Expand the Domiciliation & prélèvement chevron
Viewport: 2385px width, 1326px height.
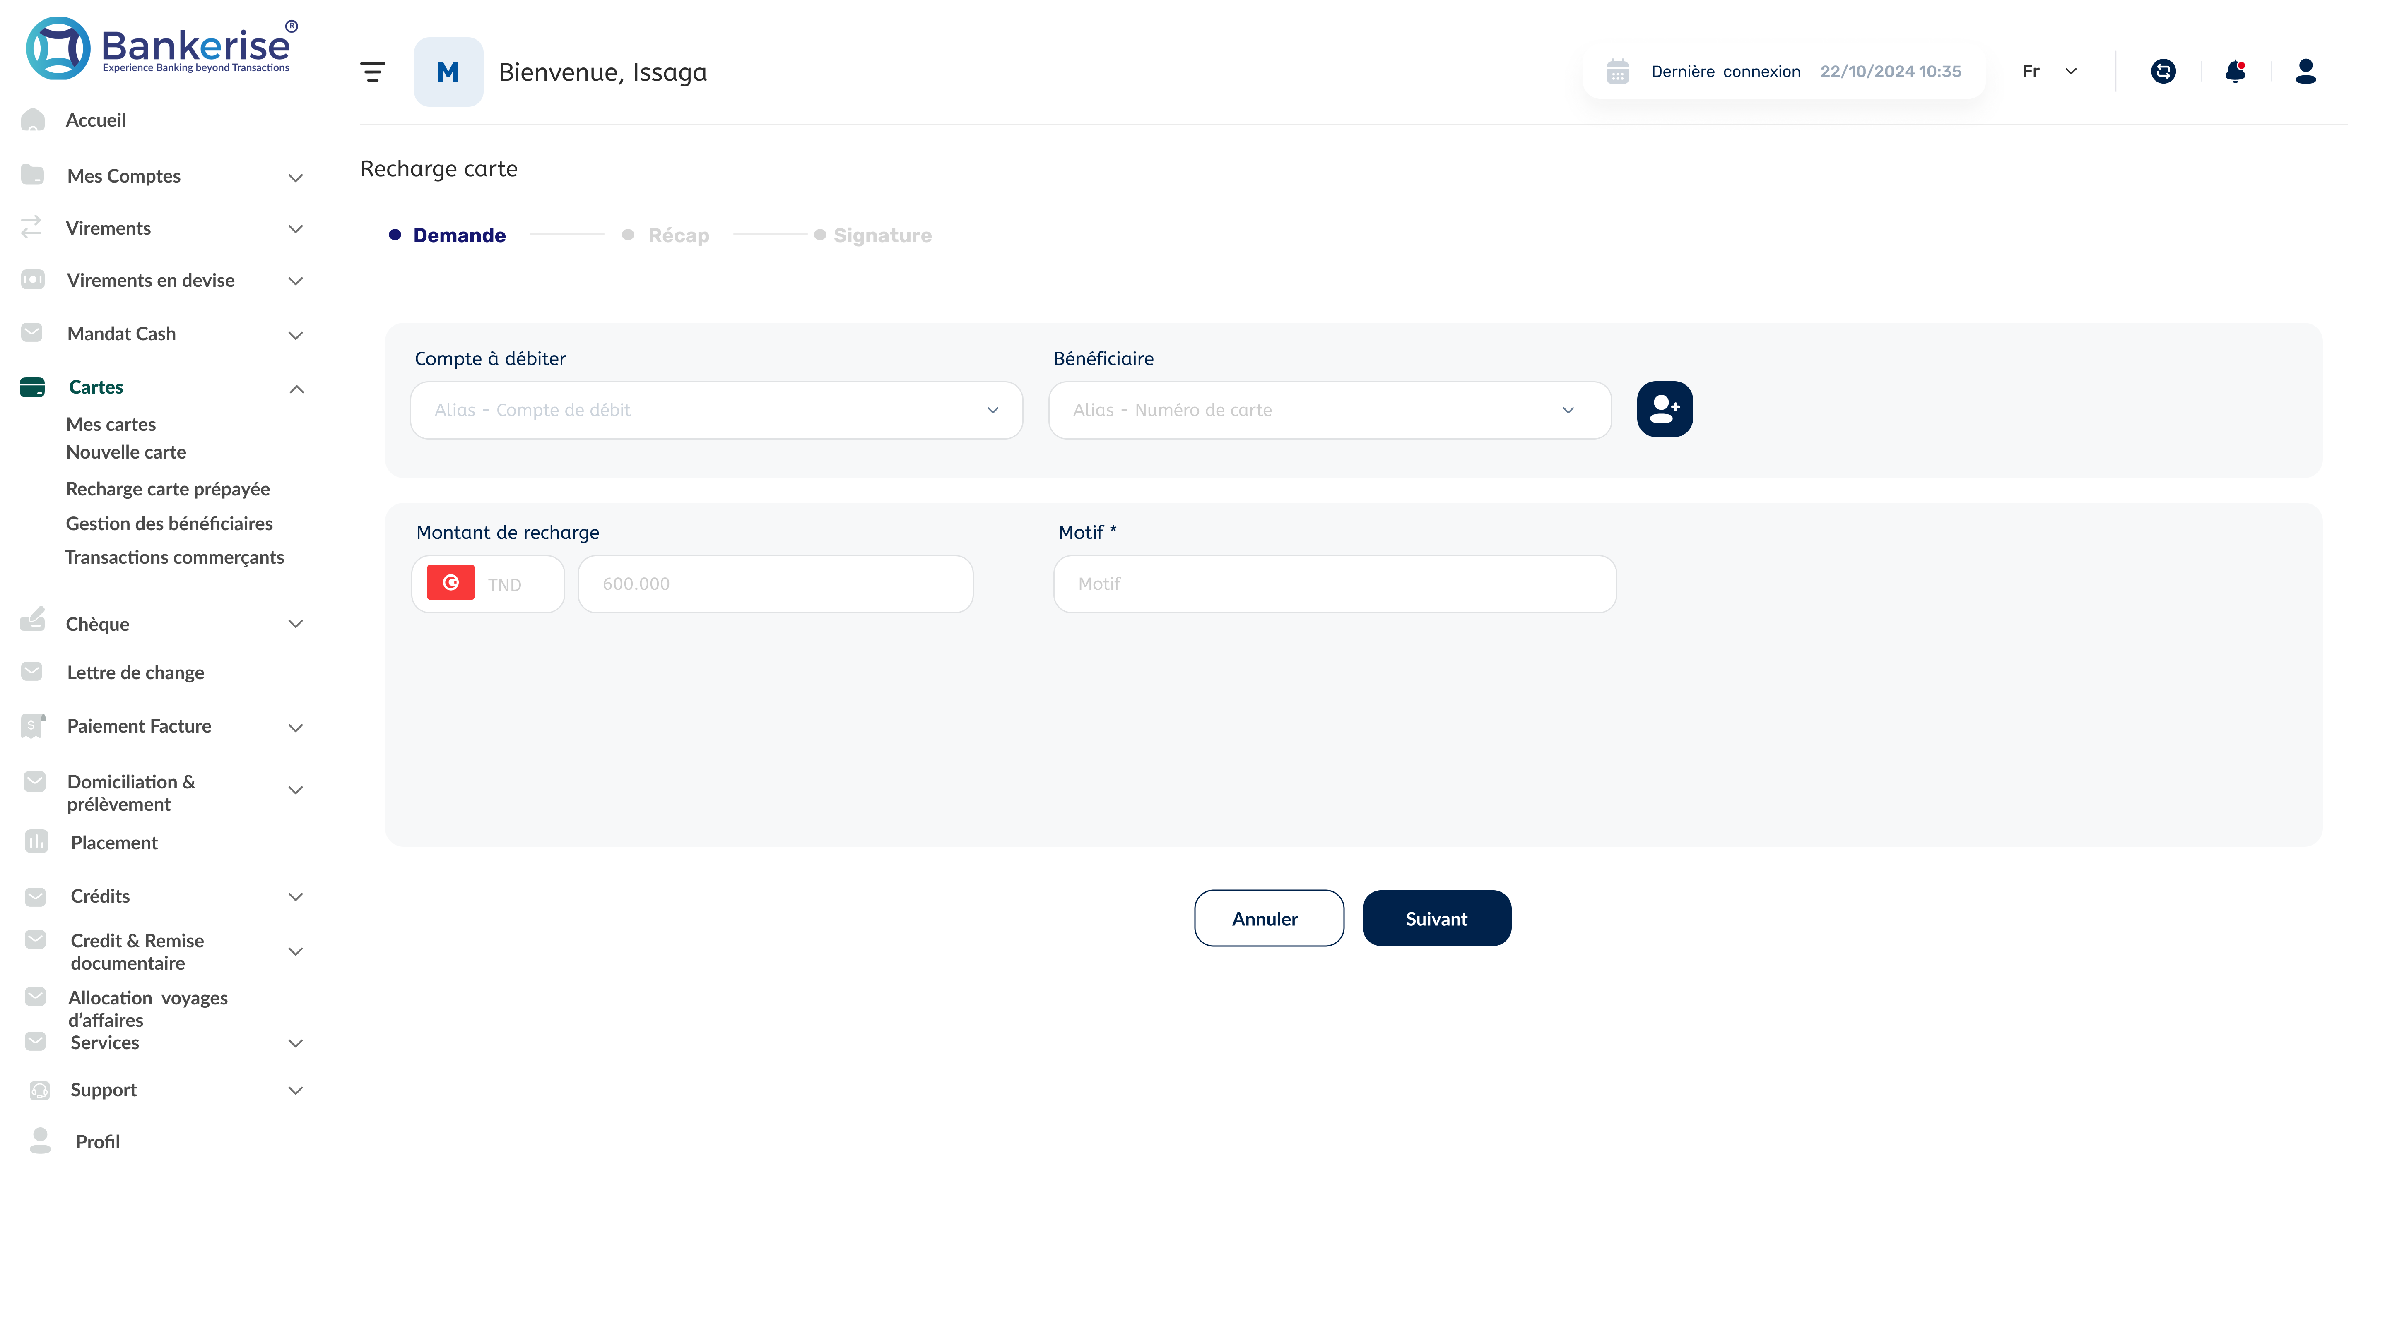tap(295, 789)
